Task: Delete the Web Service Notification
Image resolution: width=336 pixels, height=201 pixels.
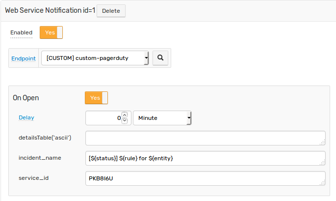Action: tap(111, 11)
